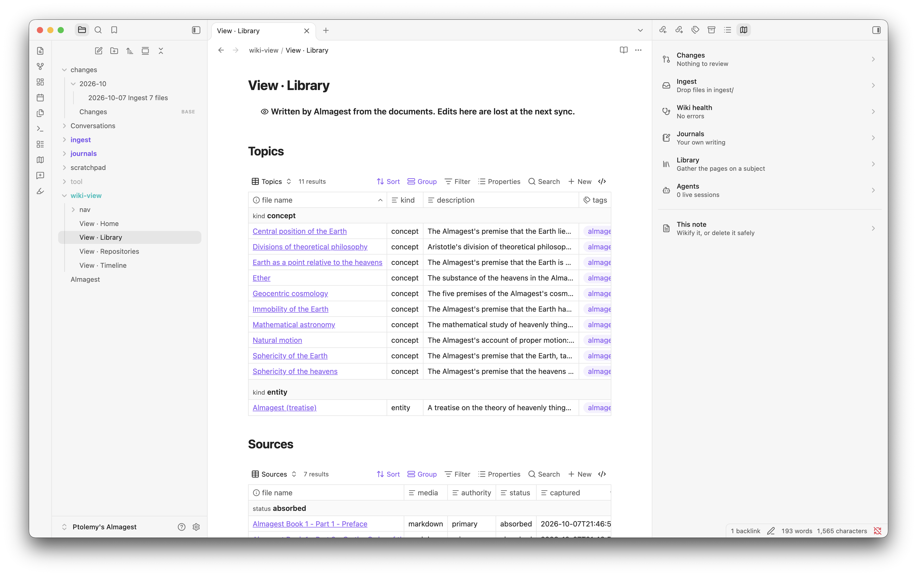Open the Geocentric cosmology link
Viewport: 917px width, 576px height.
[290, 293]
